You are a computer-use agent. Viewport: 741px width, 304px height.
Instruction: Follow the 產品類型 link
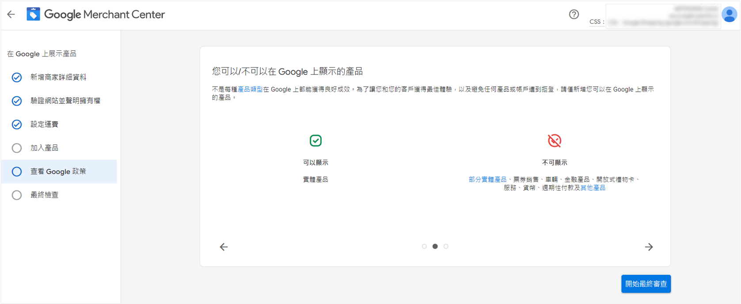coord(250,90)
